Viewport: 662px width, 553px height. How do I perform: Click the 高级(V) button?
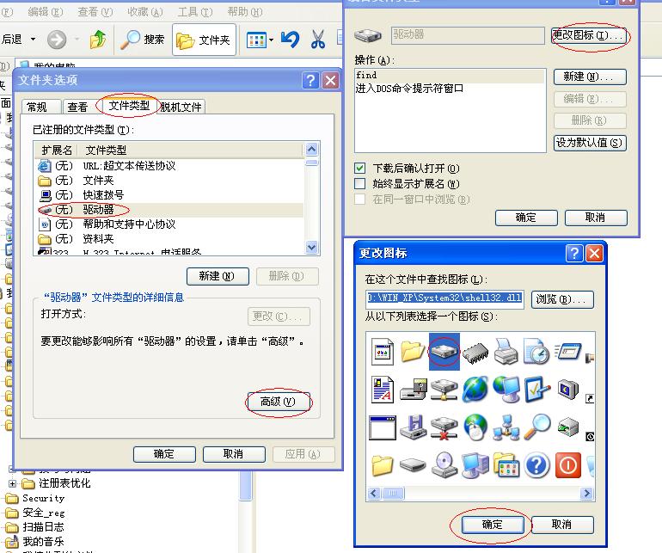pos(278,402)
